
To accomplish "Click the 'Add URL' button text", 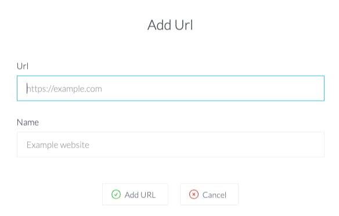I will coord(140,195).
